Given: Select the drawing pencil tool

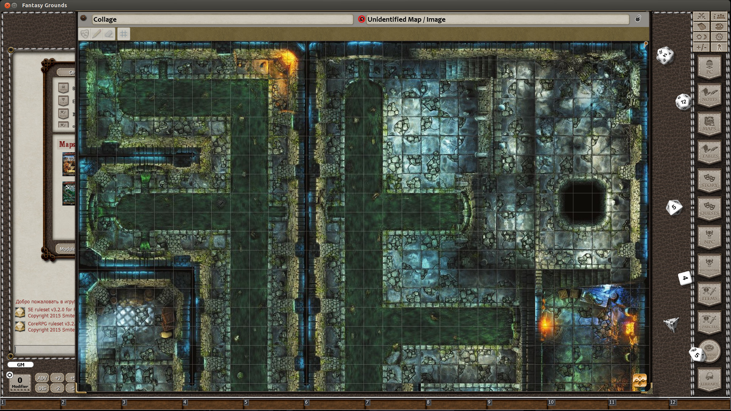Looking at the screenshot, I should click(x=96, y=34).
